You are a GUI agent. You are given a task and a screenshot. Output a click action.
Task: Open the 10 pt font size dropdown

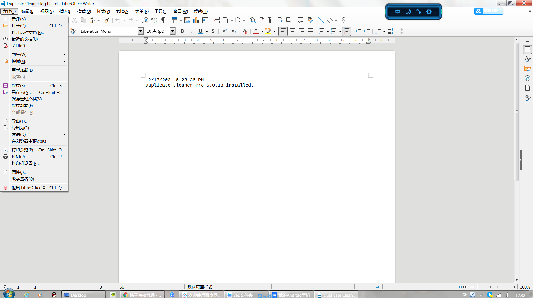coord(172,31)
